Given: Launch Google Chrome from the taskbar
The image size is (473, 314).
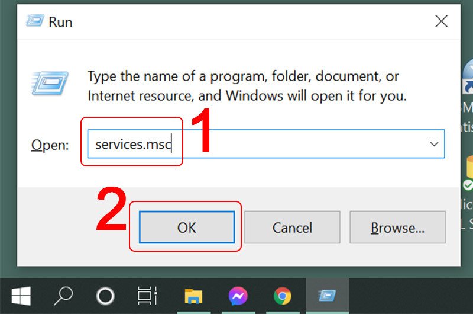Looking at the screenshot, I should pyautogui.click(x=282, y=296).
